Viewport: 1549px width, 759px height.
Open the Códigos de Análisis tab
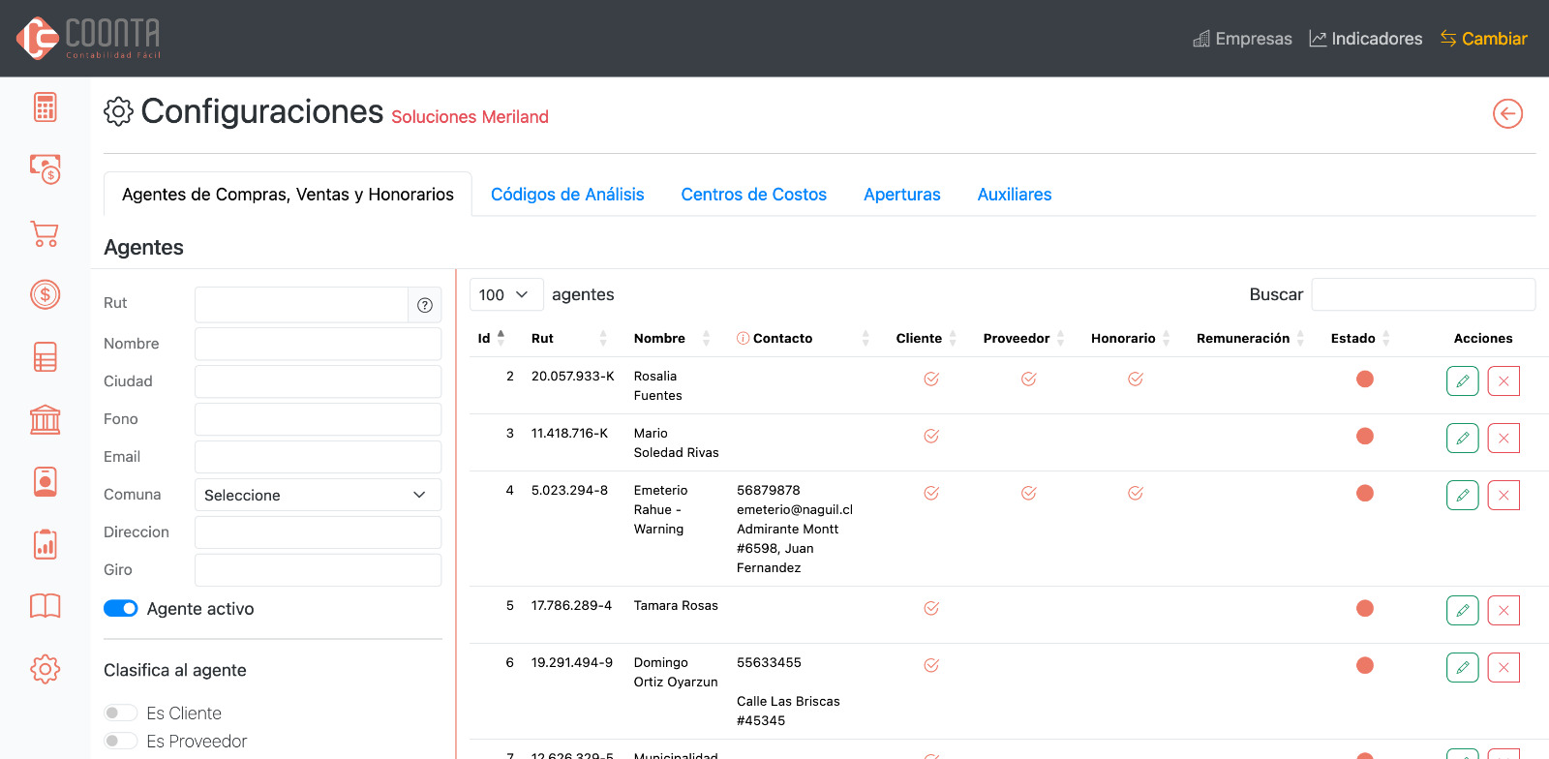point(567,195)
